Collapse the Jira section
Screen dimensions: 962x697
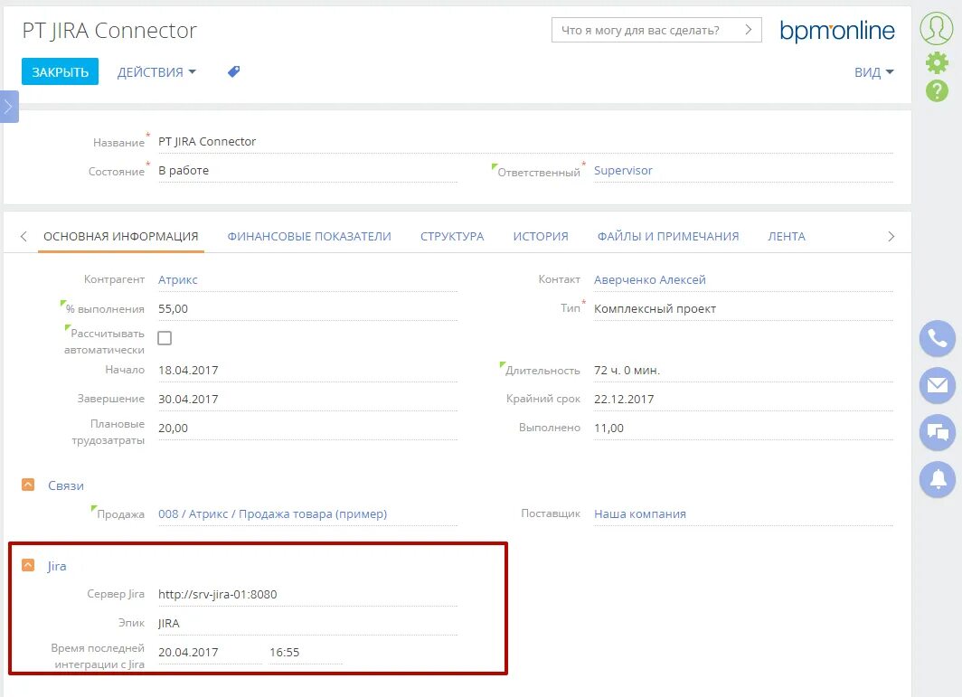(x=28, y=565)
